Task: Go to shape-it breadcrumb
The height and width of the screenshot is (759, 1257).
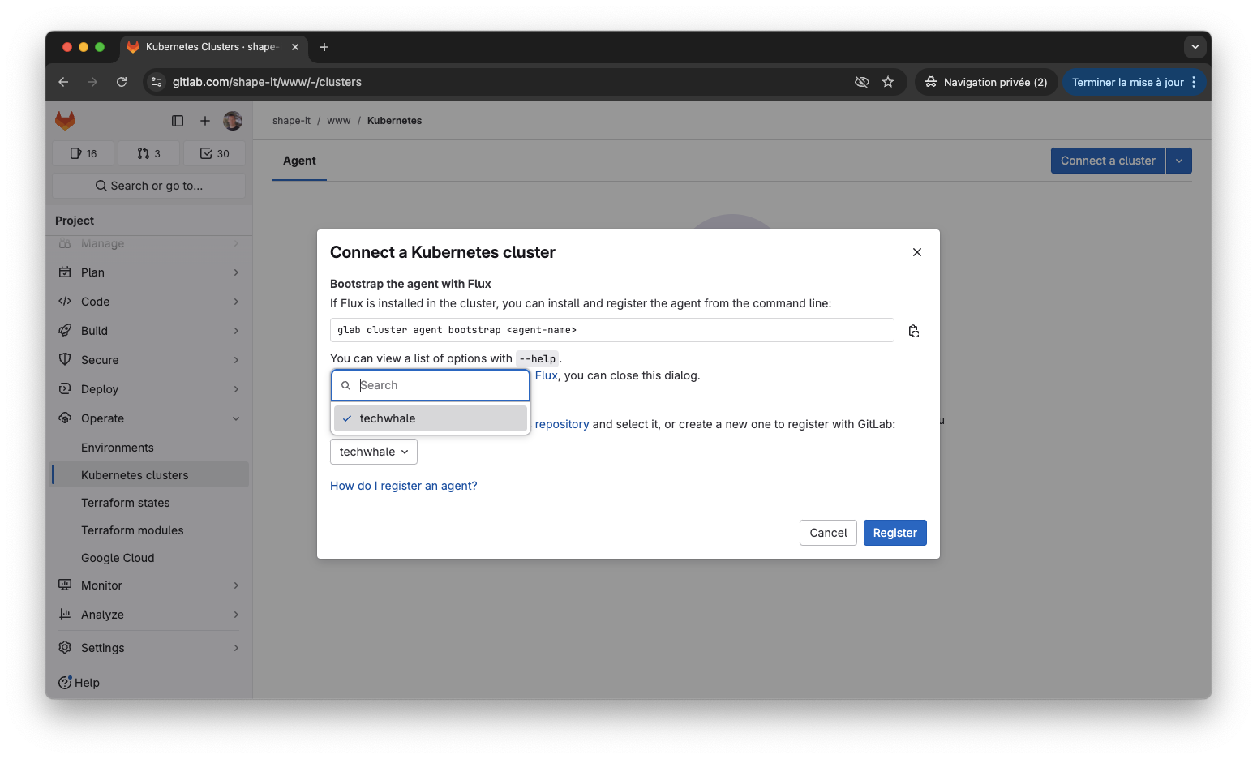Action: [291, 121]
